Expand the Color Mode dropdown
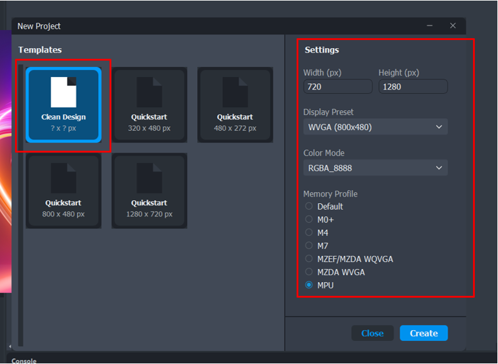Image resolution: width=498 pixels, height=364 pixels. pos(375,168)
